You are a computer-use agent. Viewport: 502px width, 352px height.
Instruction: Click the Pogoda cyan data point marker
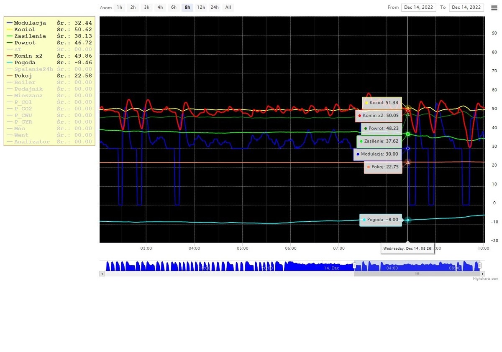click(x=408, y=220)
